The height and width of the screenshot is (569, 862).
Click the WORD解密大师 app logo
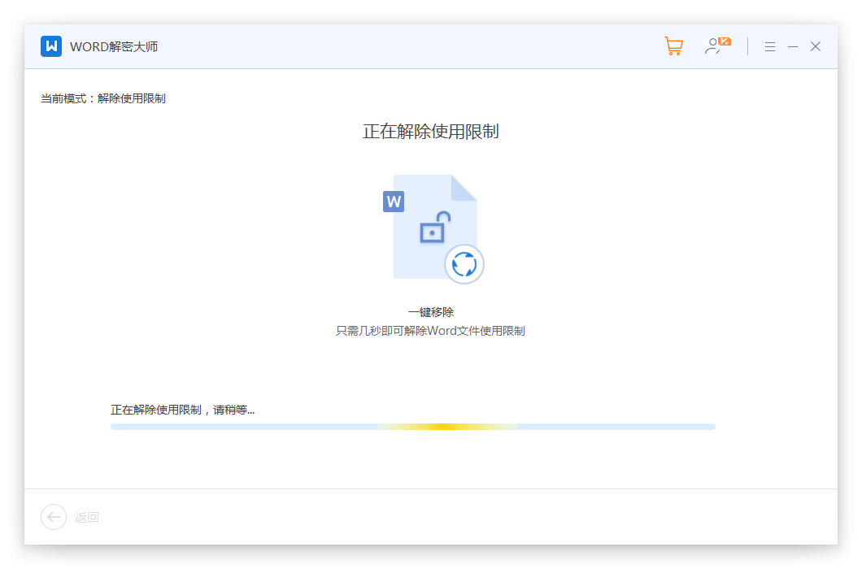[51, 46]
